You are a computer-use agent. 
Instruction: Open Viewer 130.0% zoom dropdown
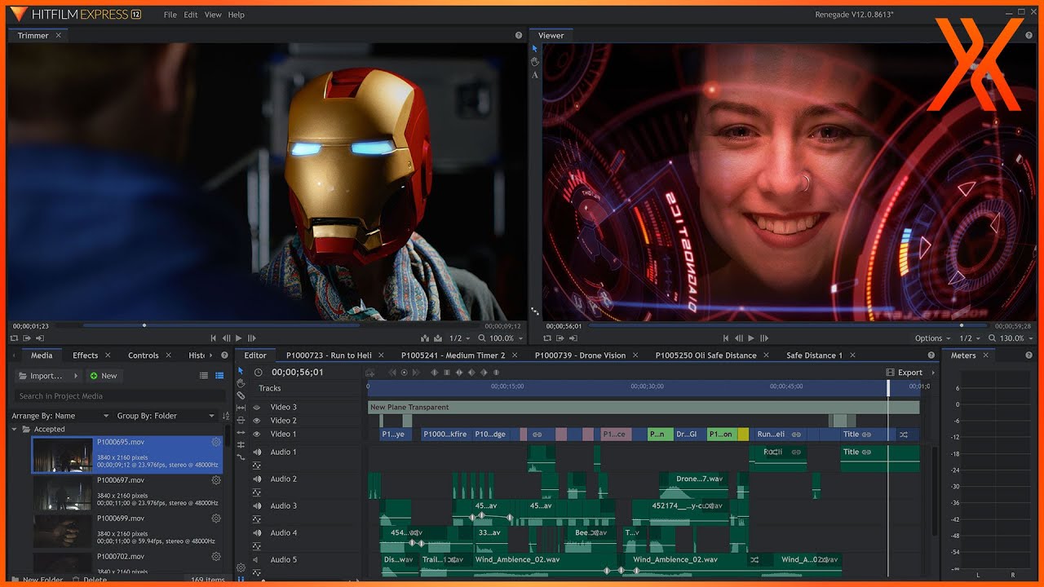pos(1011,338)
